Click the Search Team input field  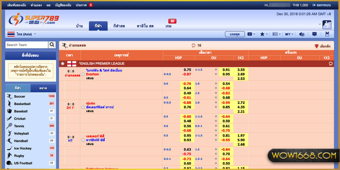click(27, 45)
